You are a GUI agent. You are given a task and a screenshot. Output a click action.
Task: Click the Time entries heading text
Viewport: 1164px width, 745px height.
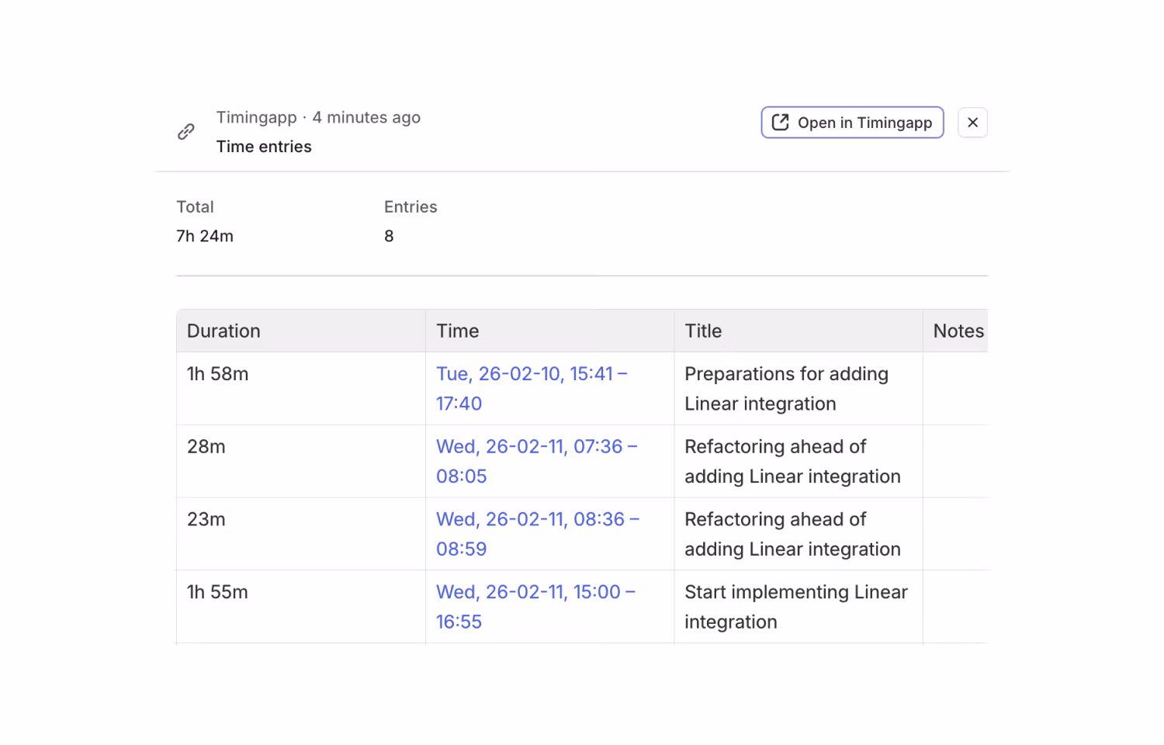(264, 147)
